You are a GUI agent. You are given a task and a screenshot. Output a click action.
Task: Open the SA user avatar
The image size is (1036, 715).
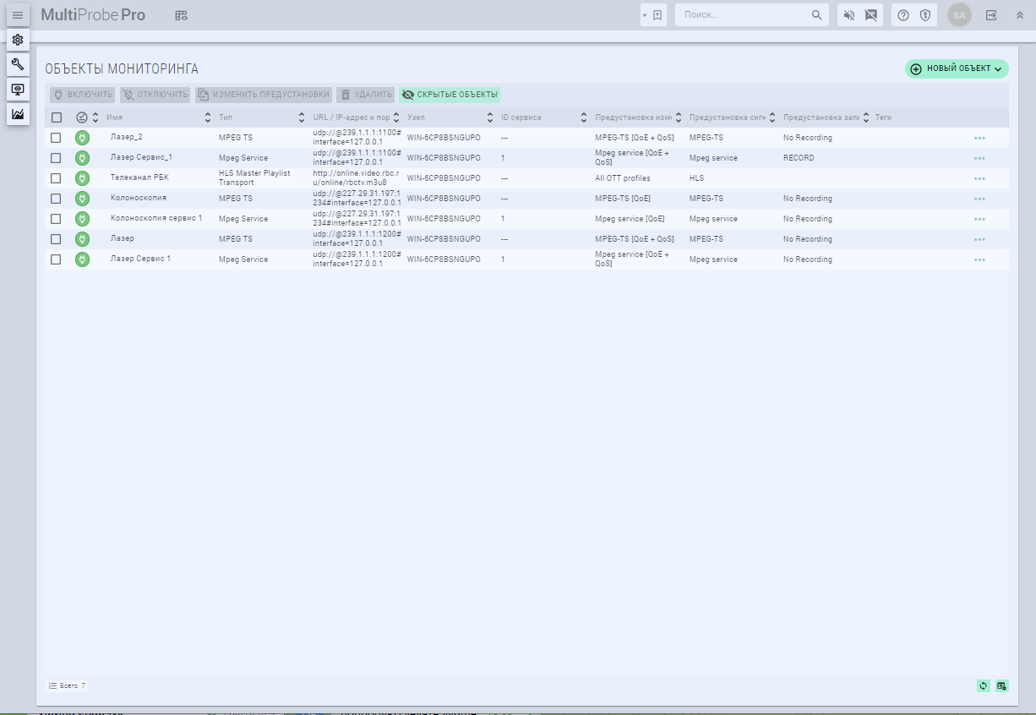click(x=959, y=15)
